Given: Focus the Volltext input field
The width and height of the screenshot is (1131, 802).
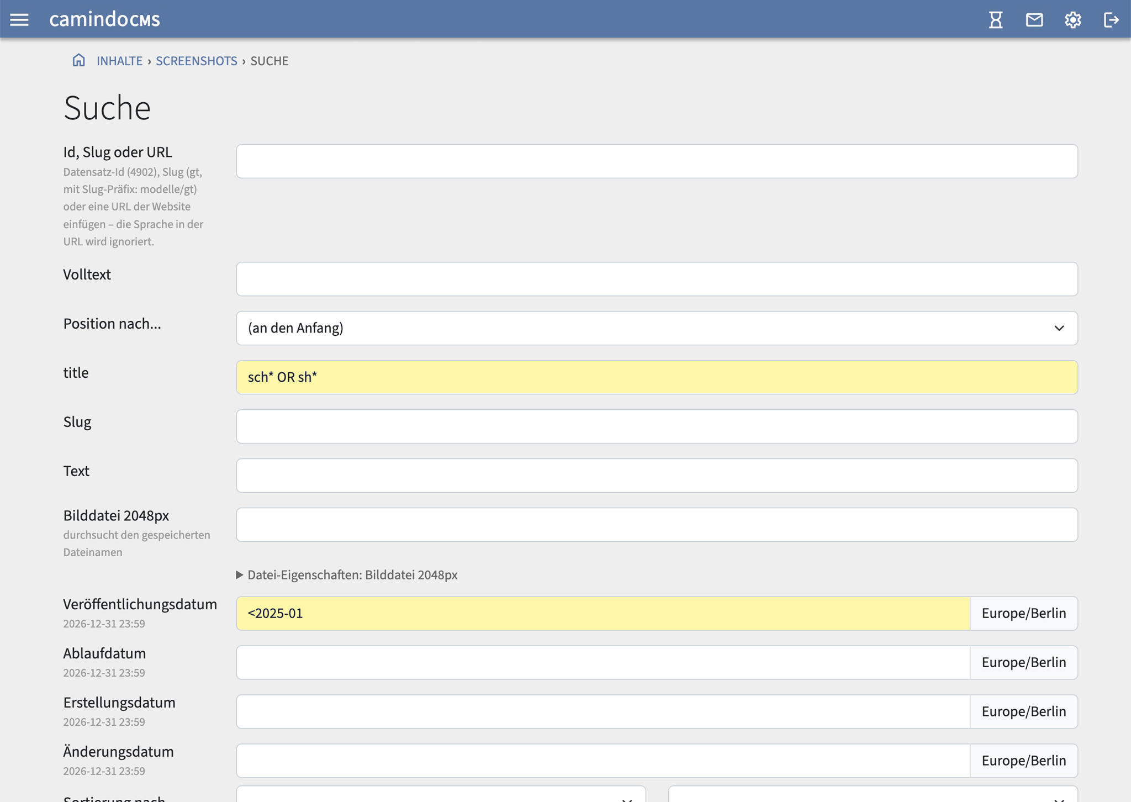Looking at the screenshot, I should point(657,279).
